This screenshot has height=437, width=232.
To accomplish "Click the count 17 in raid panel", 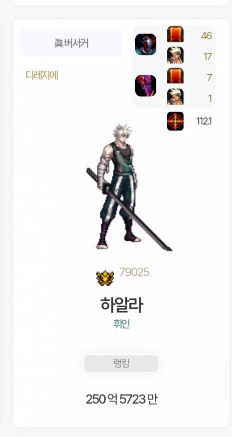I will coord(208,56).
